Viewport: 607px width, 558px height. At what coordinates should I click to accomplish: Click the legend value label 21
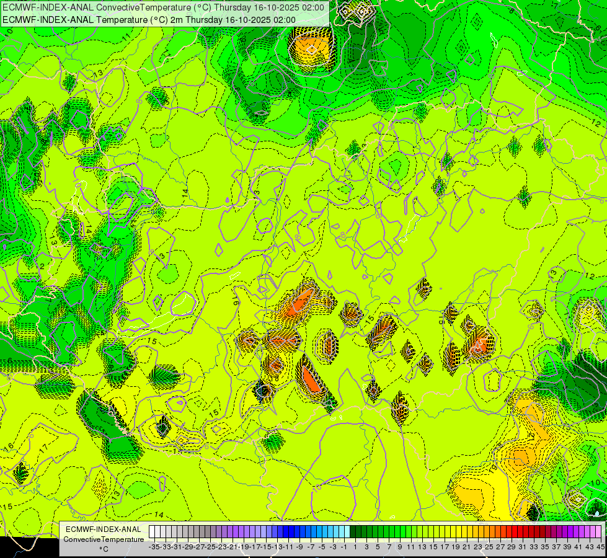click(x=467, y=547)
